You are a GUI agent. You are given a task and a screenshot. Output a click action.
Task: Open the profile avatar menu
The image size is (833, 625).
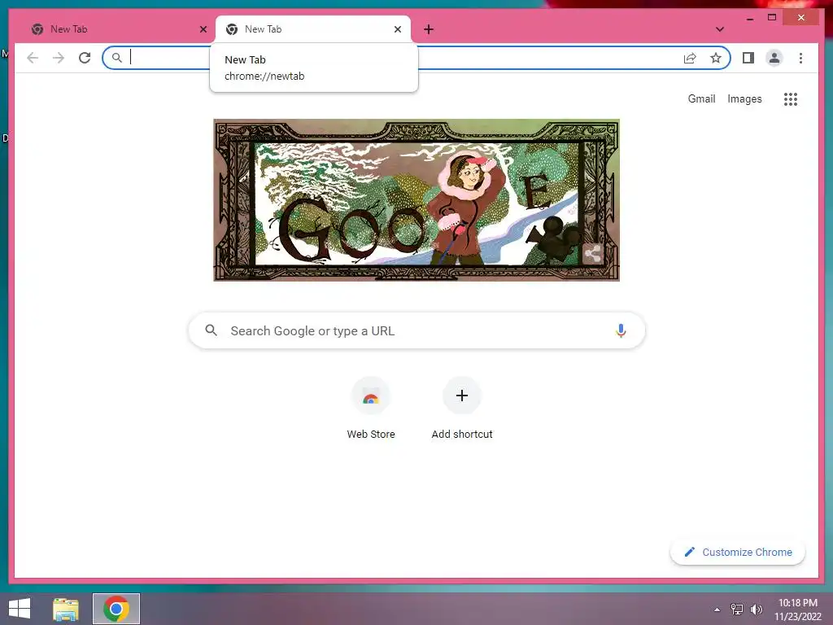tap(774, 58)
